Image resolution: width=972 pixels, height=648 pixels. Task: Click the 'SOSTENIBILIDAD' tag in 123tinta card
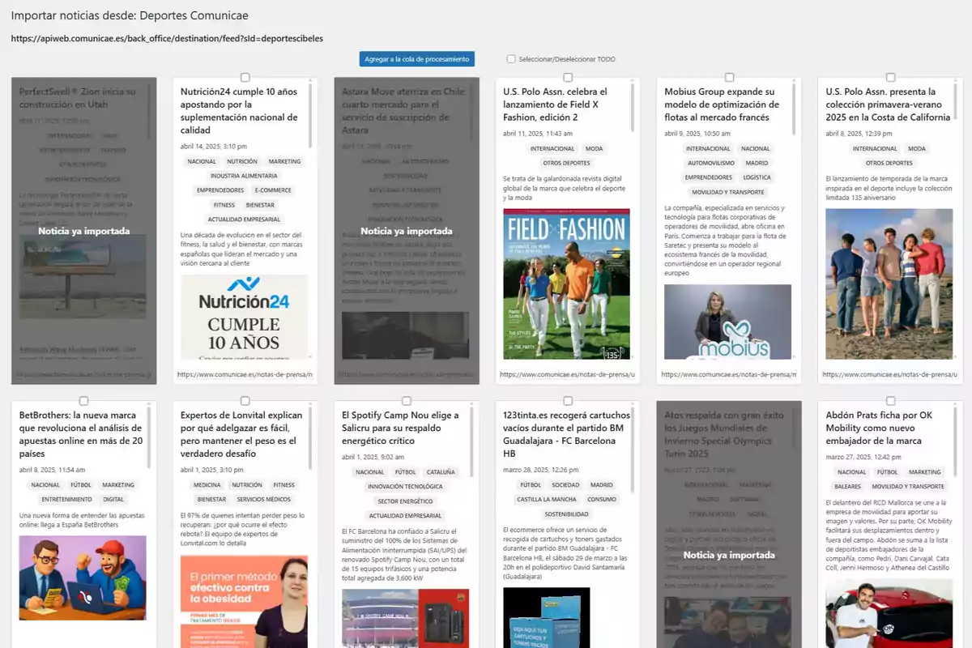pos(566,514)
